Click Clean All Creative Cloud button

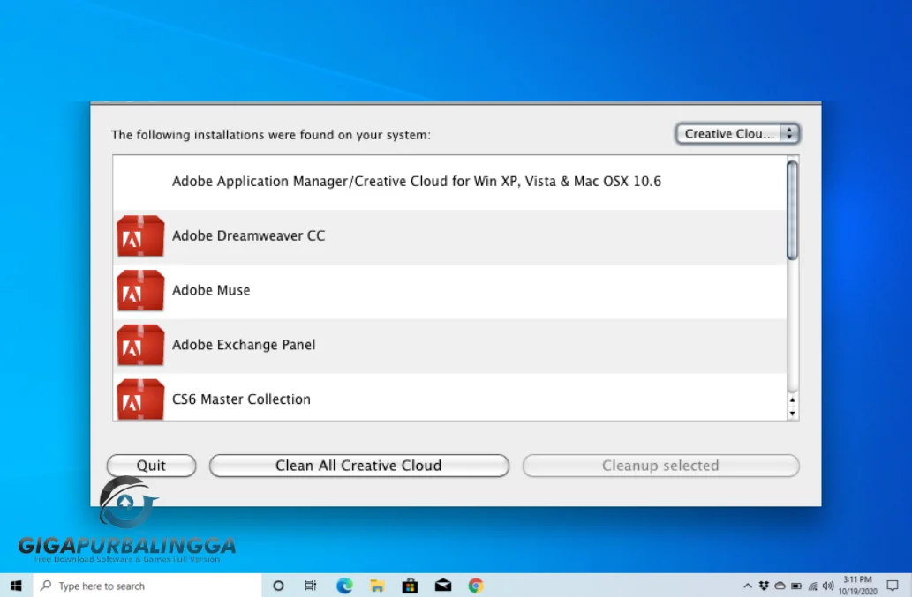[x=358, y=466]
